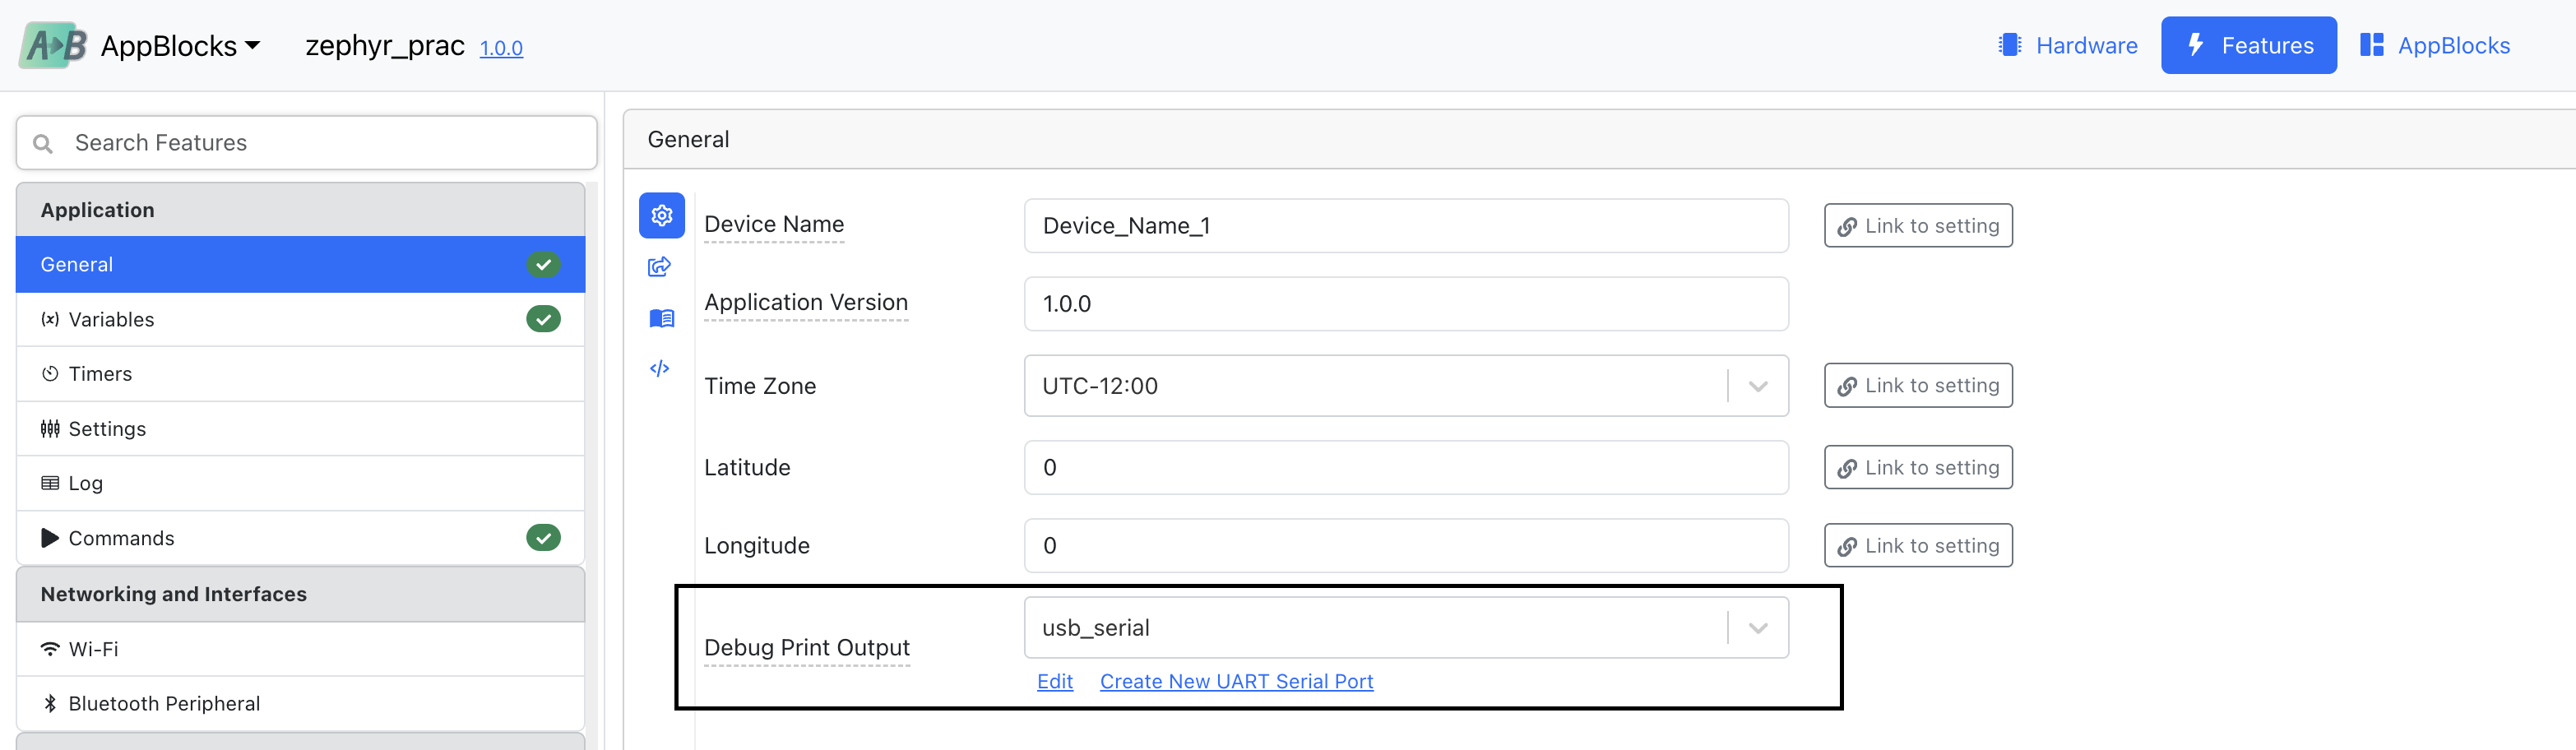Click the AppBlocks grid icon at top right
2576x750 pixels.
[x=2372, y=45]
